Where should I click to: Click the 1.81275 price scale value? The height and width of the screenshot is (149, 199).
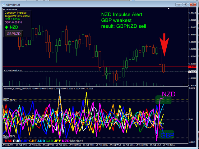pyautogui.click(x=192, y=13)
